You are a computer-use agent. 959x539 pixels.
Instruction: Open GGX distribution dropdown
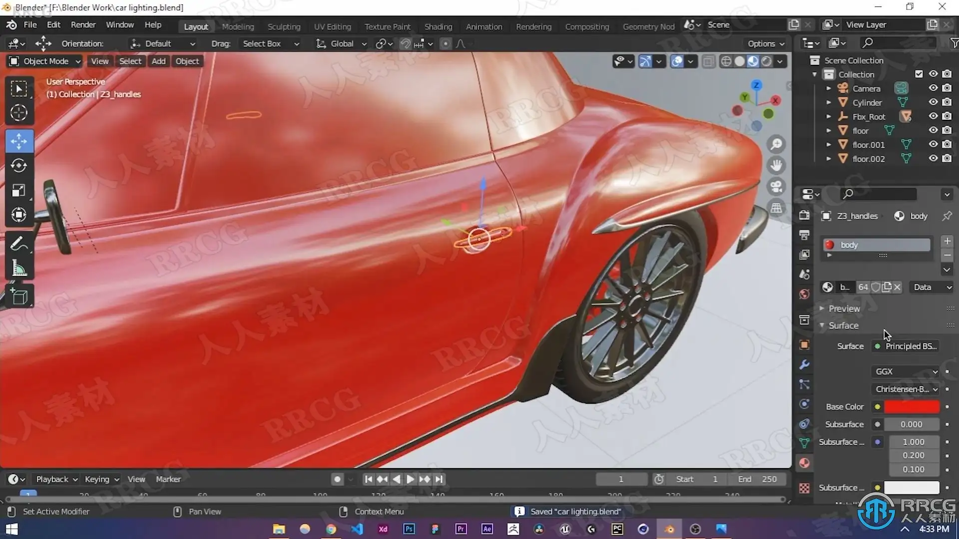click(906, 372)
